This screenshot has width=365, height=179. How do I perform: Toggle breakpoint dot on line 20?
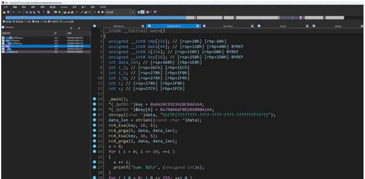pyautogui.click(x=94, y=130)
